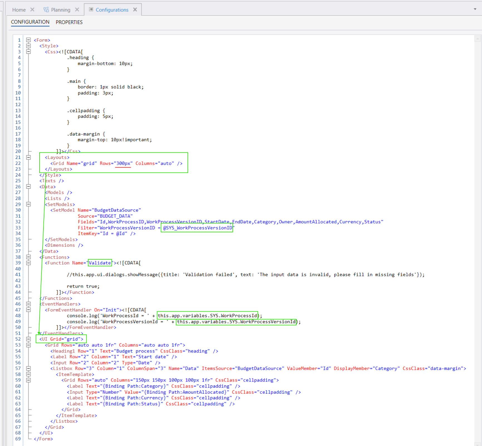
Task: Collapse the Style element on line 2
Action: (x=28, y=46)
